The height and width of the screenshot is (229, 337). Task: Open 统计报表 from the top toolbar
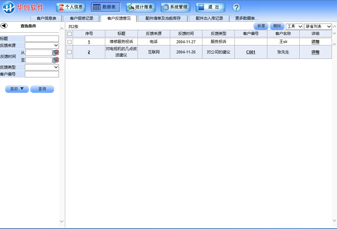pos(141,7)
